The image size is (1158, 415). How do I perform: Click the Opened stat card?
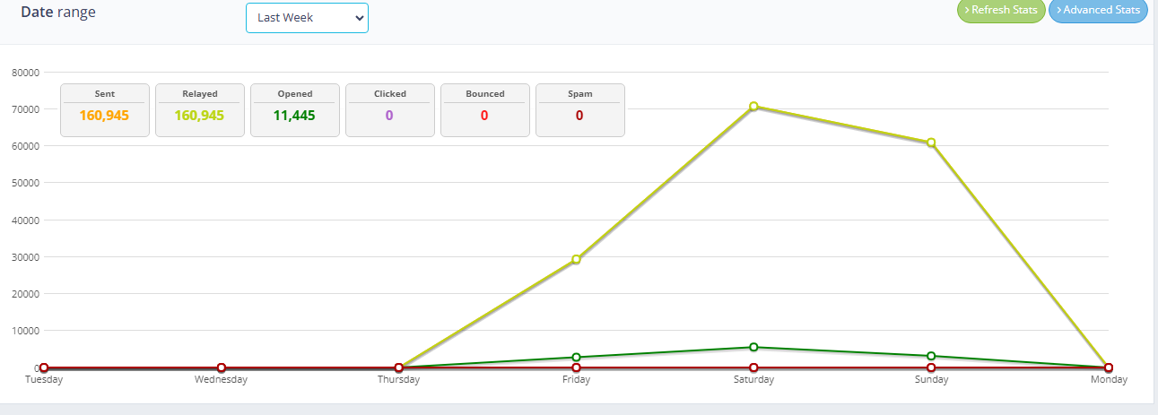pyautogui.click(x=294, y=109)
